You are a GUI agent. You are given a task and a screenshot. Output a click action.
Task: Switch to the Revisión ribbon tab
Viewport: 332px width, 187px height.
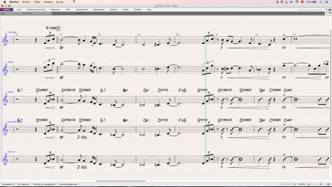[138, 10]
